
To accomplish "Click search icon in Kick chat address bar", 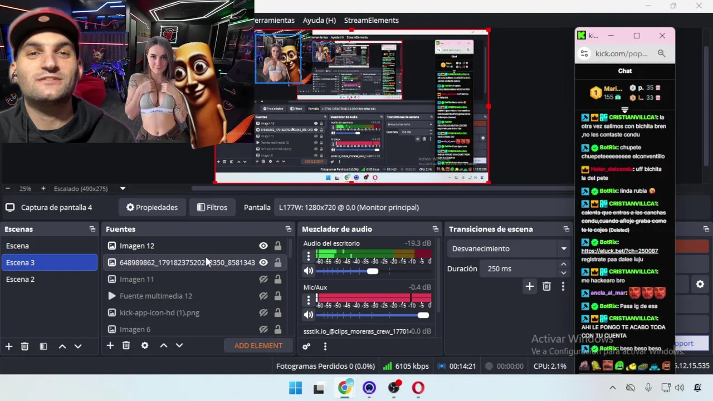I will coord(661,53).
